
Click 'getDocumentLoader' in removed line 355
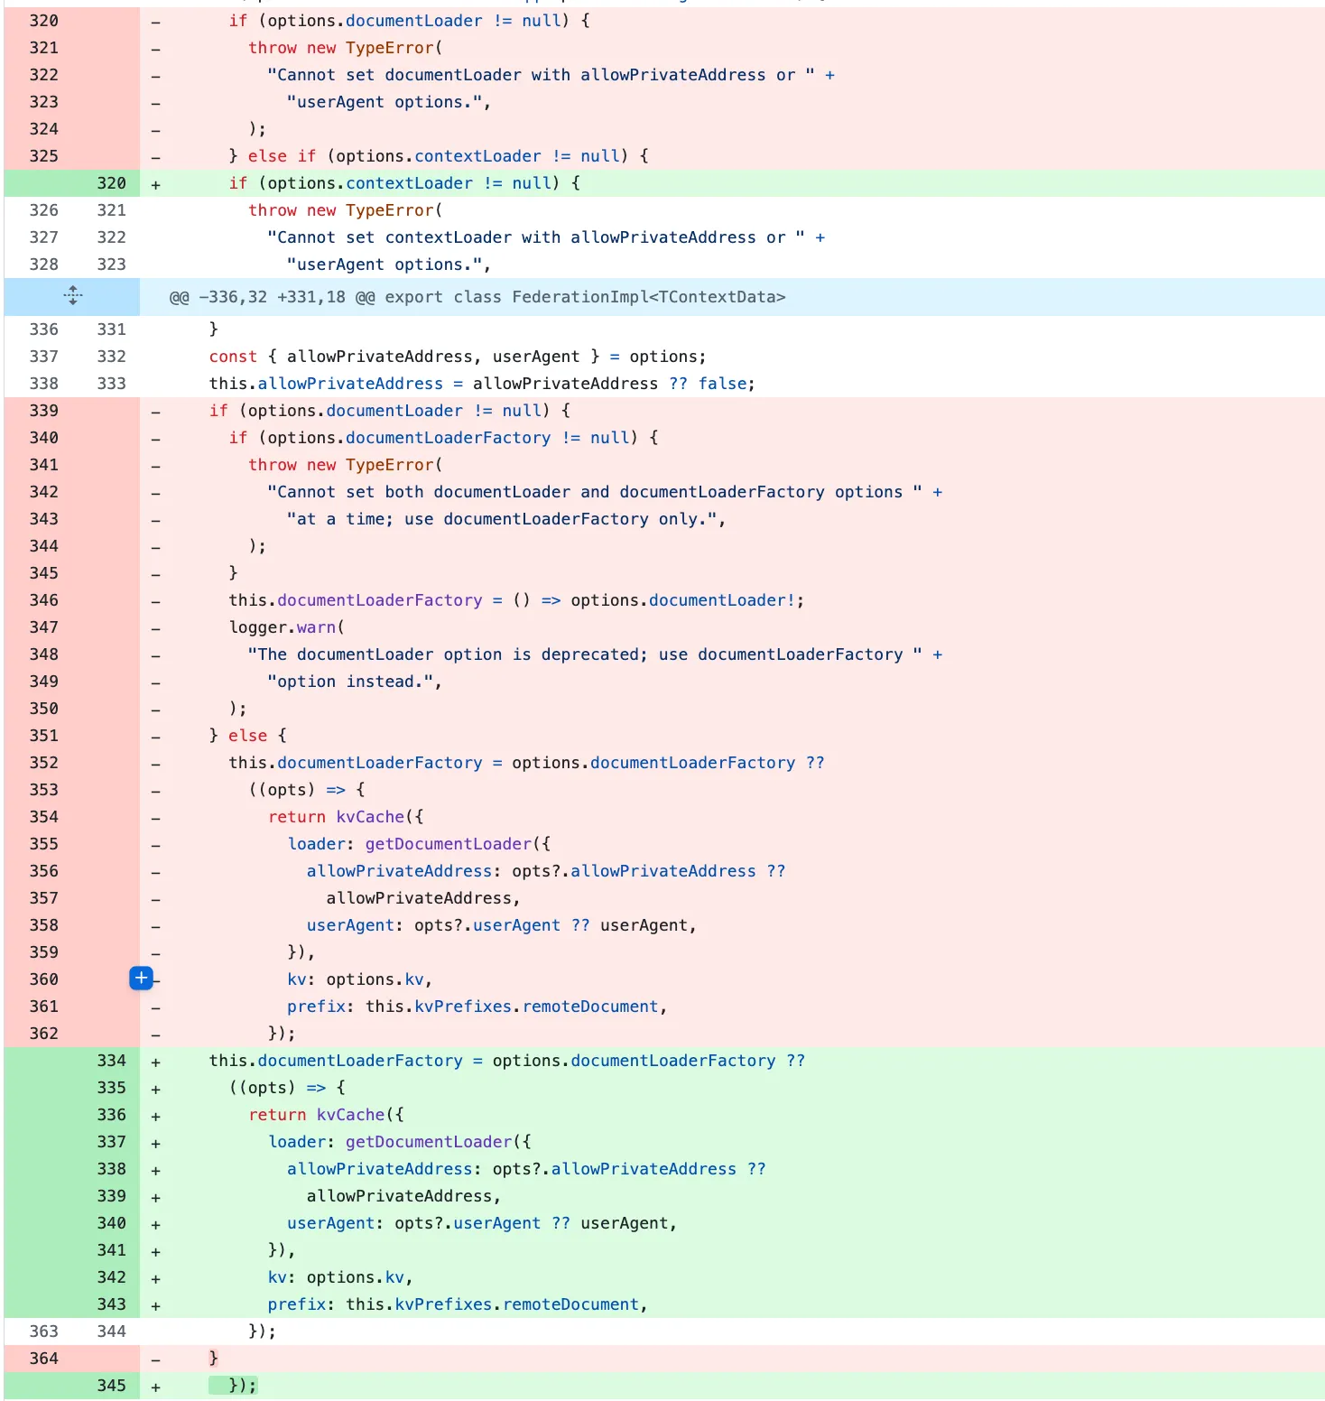coord(448,844)
